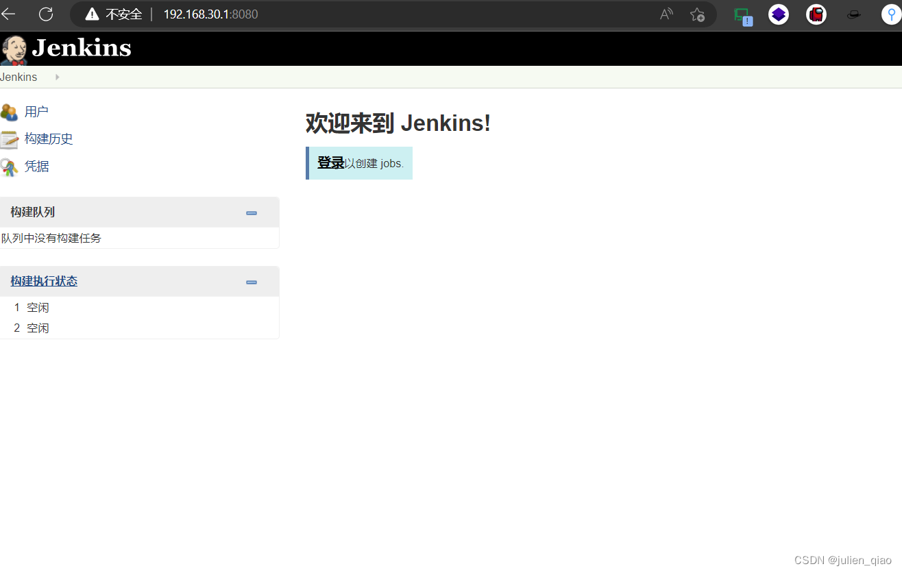
Task: Click the Jenkins butler logo icon
Action: pos(14,50)
